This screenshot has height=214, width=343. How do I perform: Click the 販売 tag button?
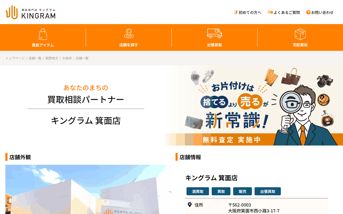[243, 191]
